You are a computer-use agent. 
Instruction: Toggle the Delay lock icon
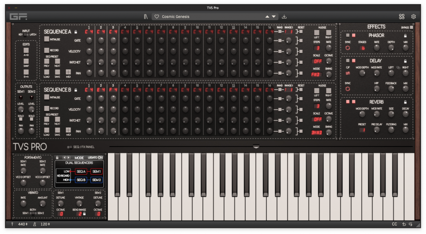tap(405, 61)
